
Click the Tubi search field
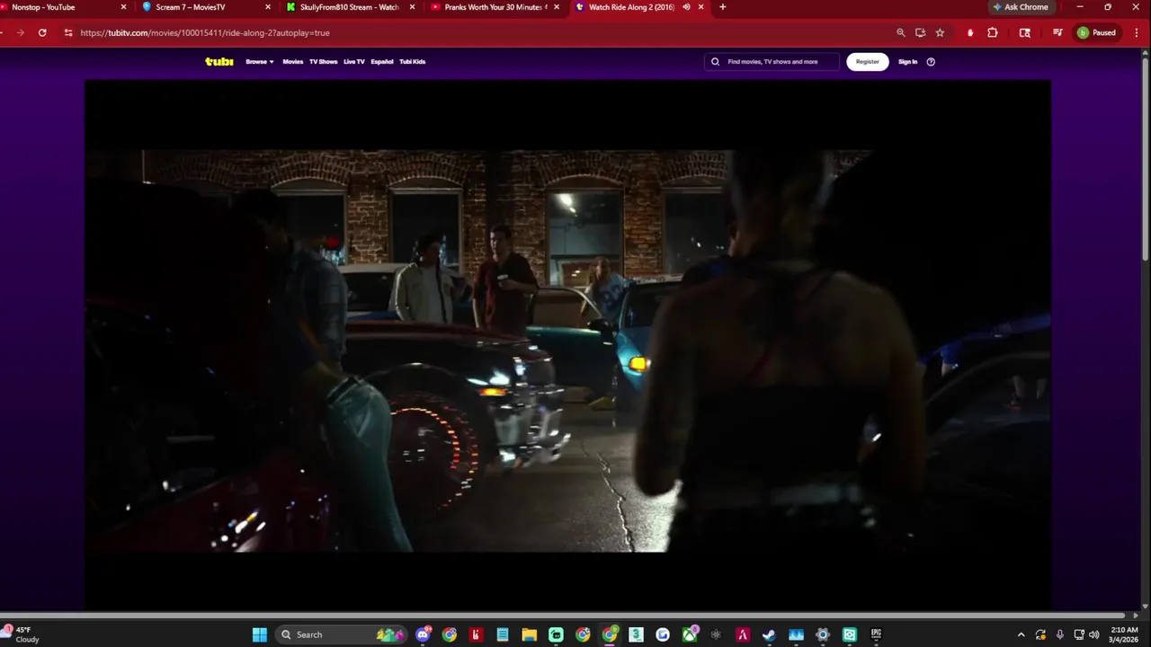[772, 62]
